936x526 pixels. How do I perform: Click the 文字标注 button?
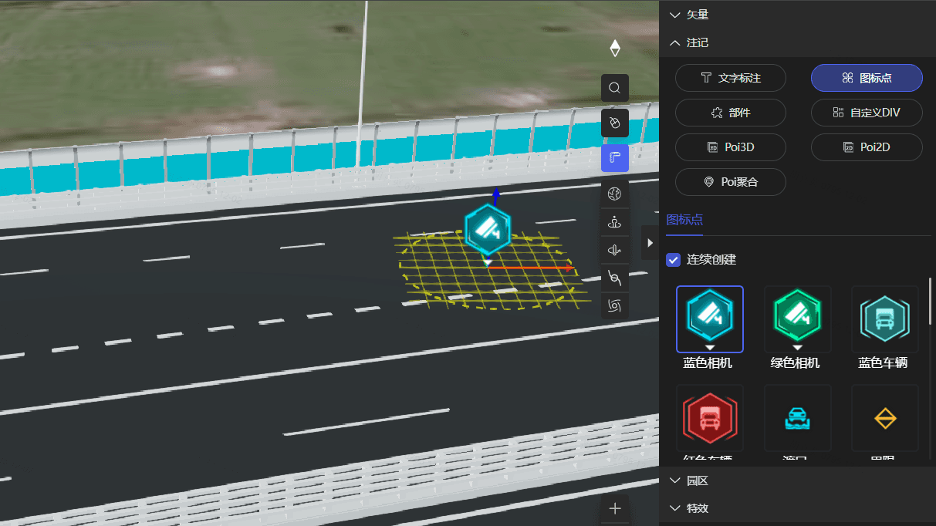tap(730, 78)
